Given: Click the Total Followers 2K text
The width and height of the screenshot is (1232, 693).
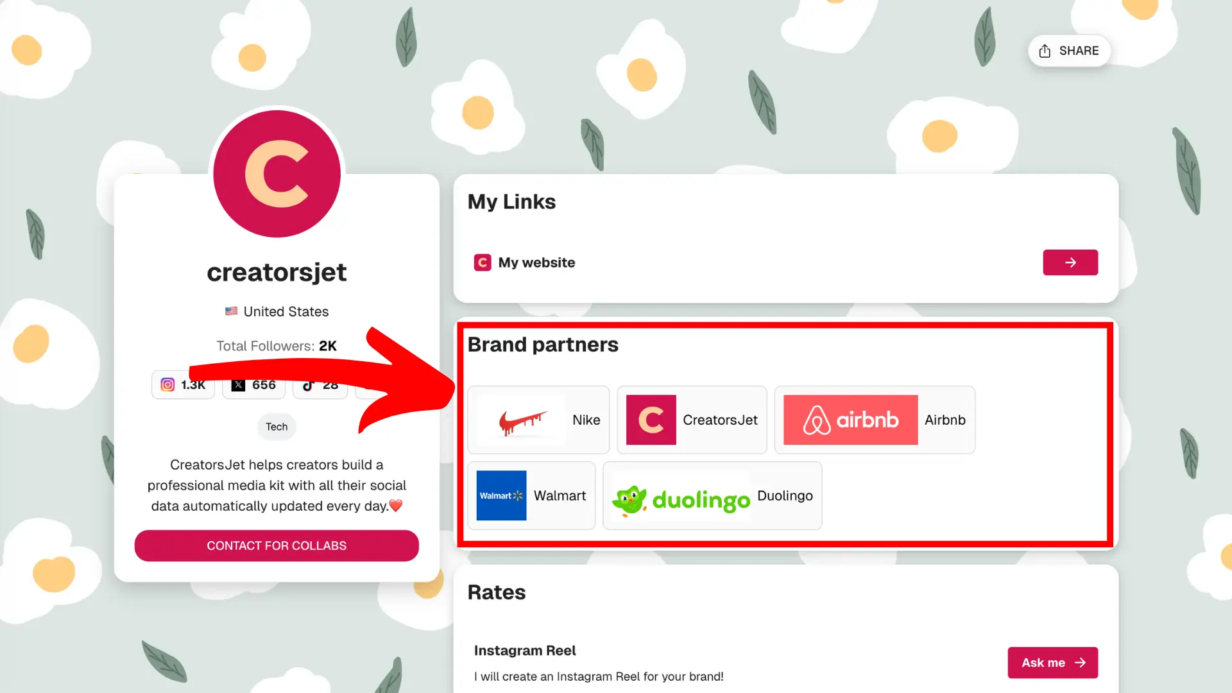Looking at the screenshot, I should tap(277, 346).
